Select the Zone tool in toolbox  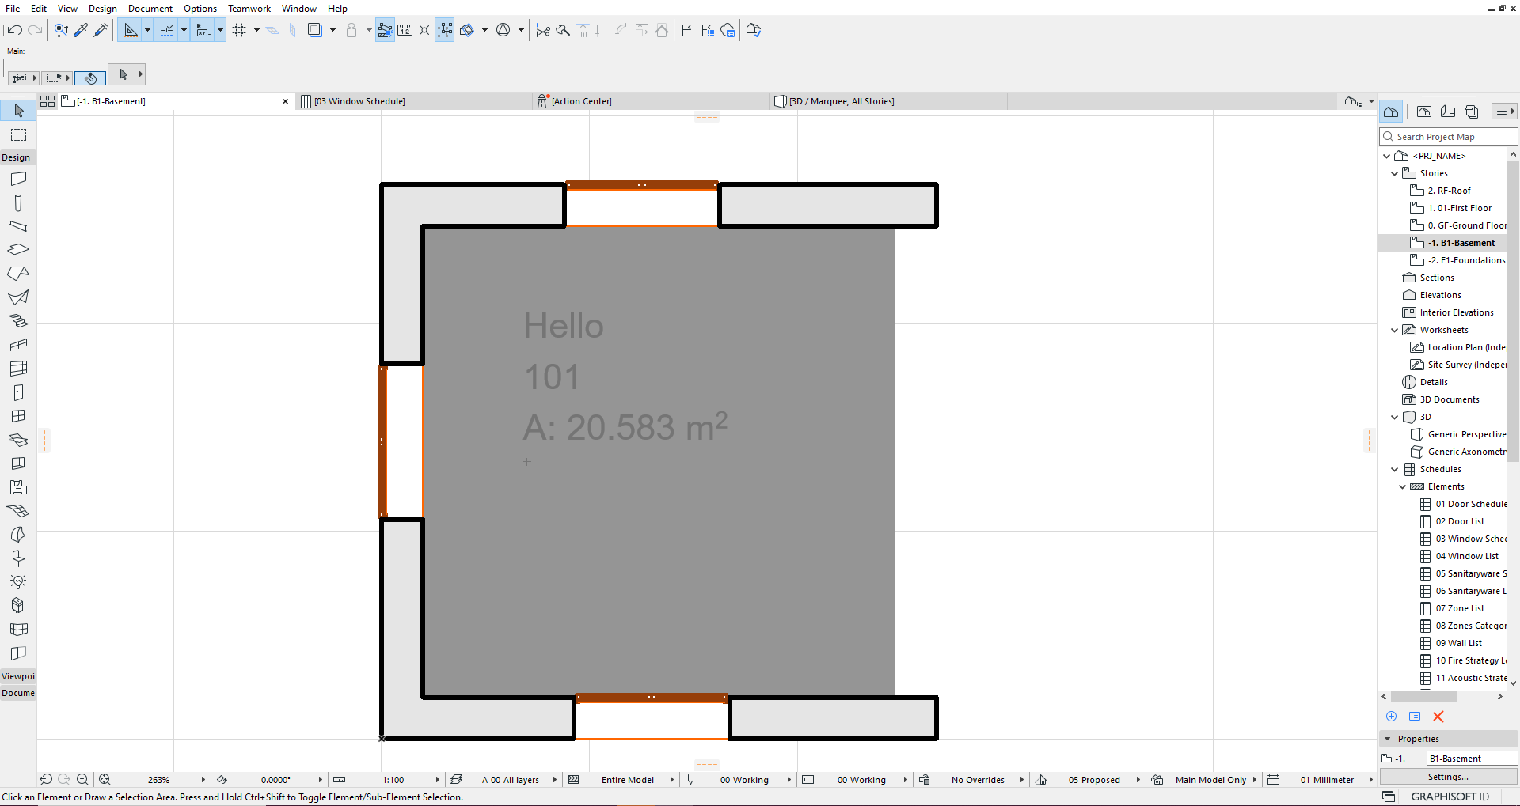18,487
